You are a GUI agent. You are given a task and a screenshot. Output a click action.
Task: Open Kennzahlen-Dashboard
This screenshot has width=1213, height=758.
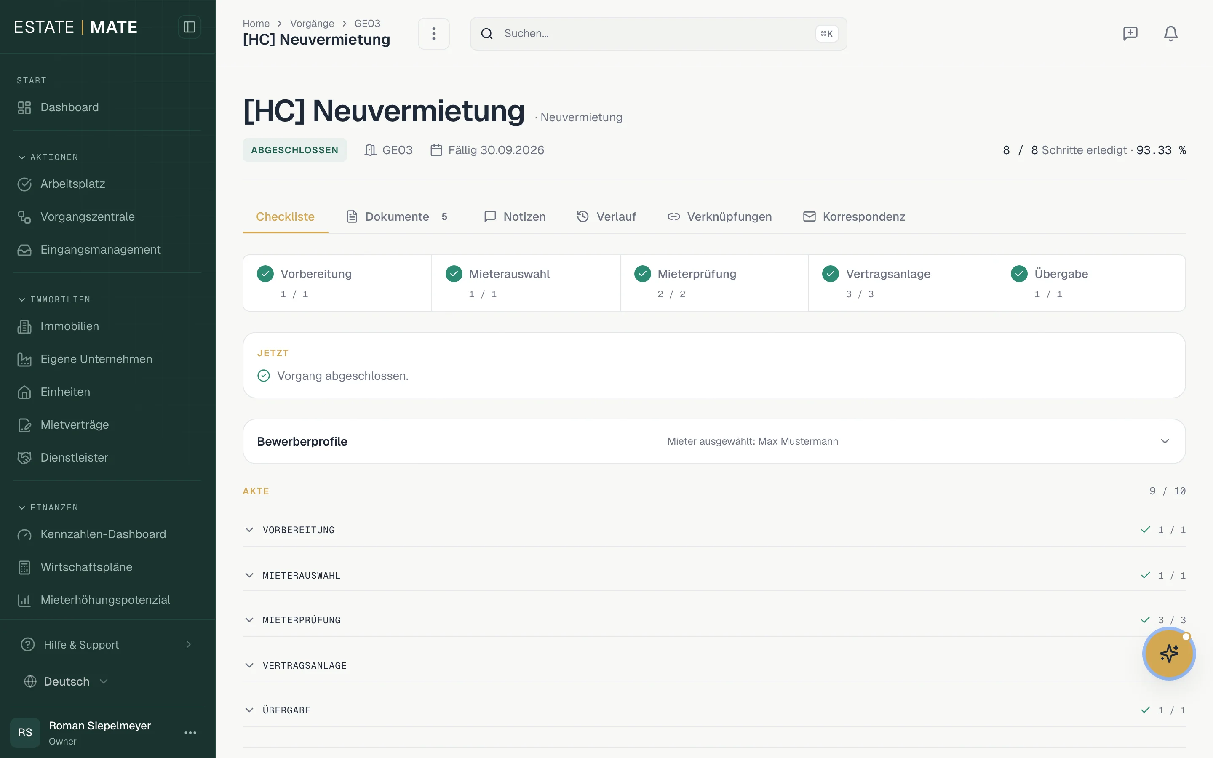pyautogui.click(x=108, y=534)
